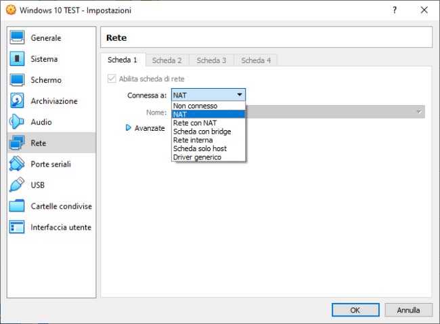Click the Schermo display icon
The image size is (440, 324).
coord(17,80)
